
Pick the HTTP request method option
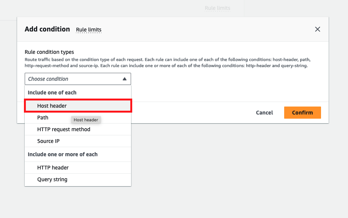pyautogui.click(x=64, y=129)
